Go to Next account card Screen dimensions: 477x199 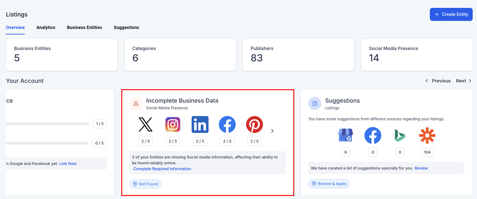(464, 81)
